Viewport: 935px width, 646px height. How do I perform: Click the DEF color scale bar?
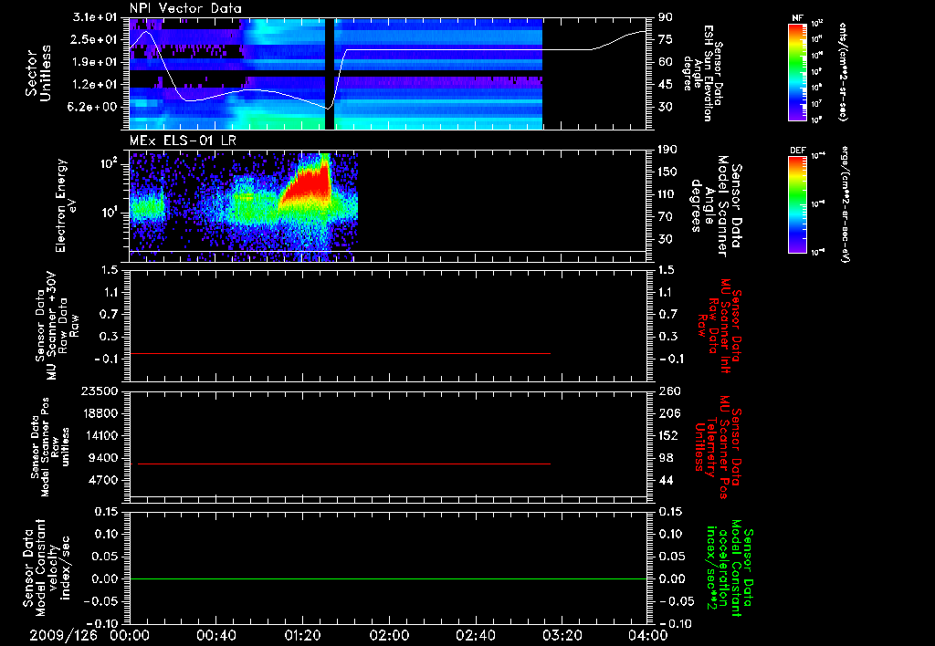click(x=797, y=204)
